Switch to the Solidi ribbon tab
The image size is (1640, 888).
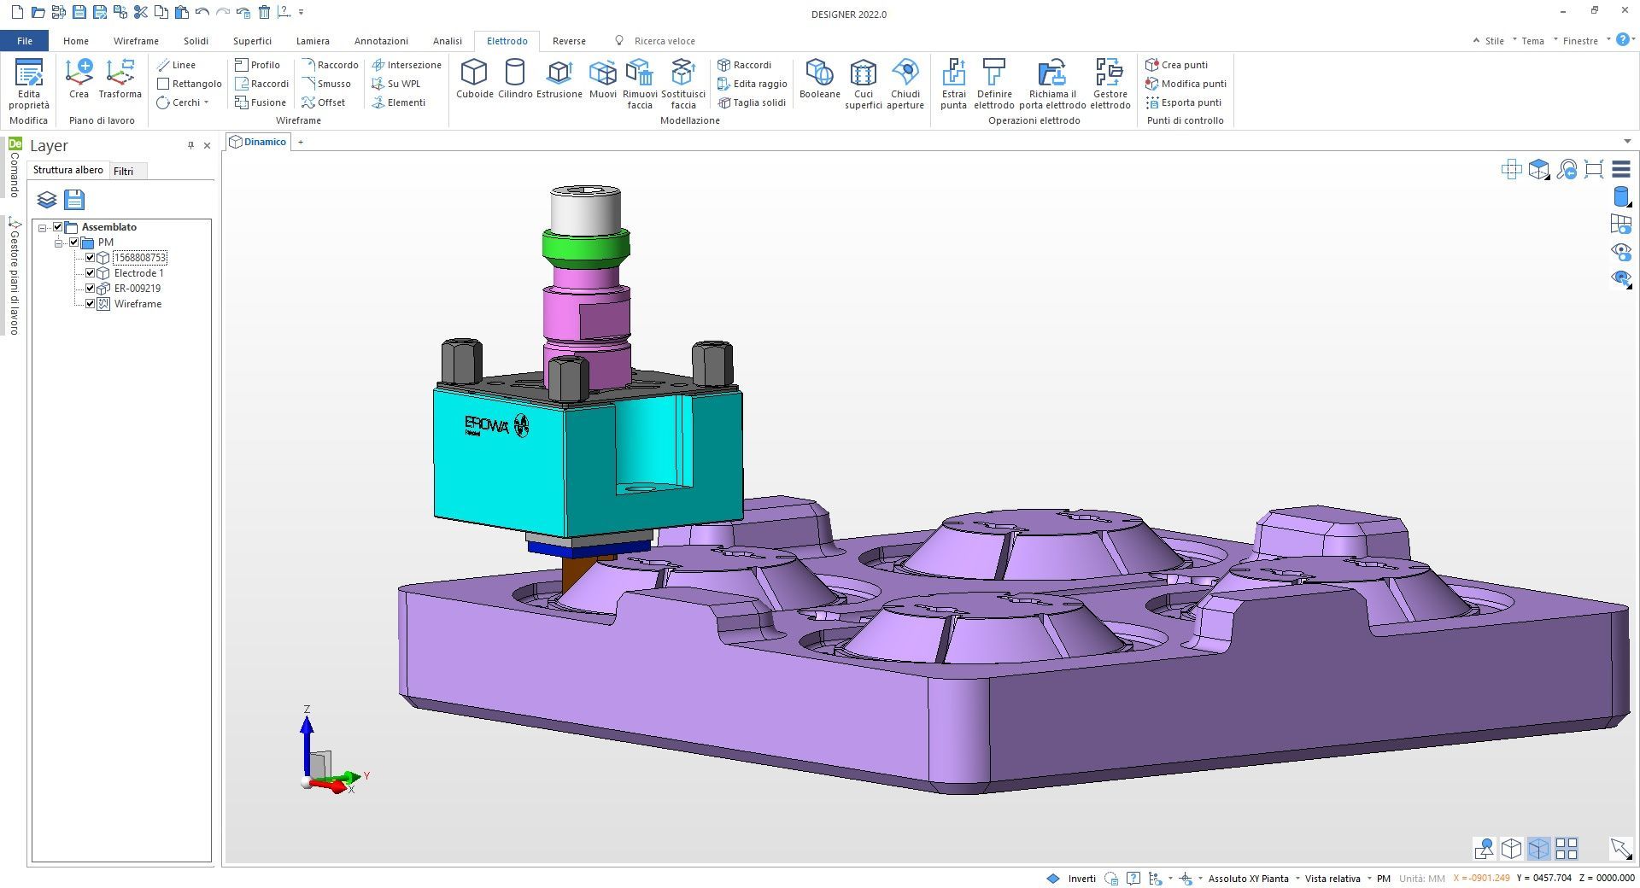coord(196,41)
